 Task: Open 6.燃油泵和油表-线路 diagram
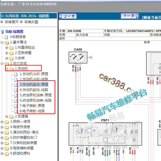pos(35,100)
